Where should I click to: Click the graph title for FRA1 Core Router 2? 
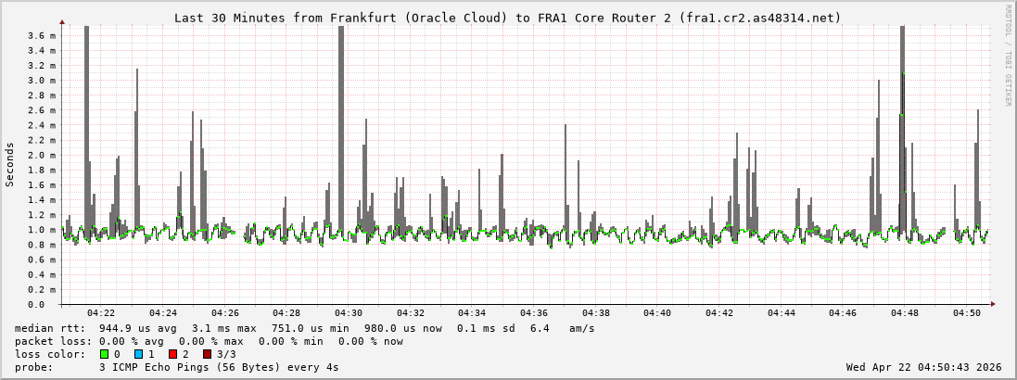(508, 18)
